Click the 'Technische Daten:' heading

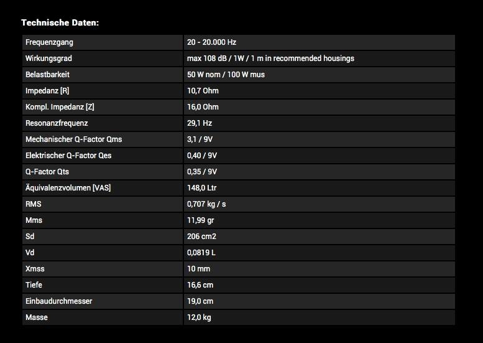(60, 23)
